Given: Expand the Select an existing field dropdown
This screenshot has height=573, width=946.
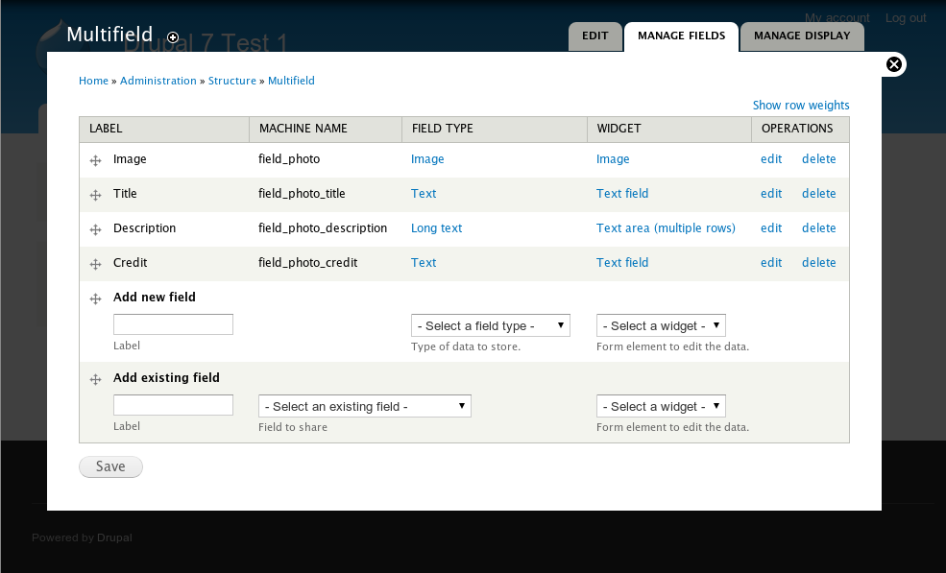Looking at the screenshot, I should (364, 406).
